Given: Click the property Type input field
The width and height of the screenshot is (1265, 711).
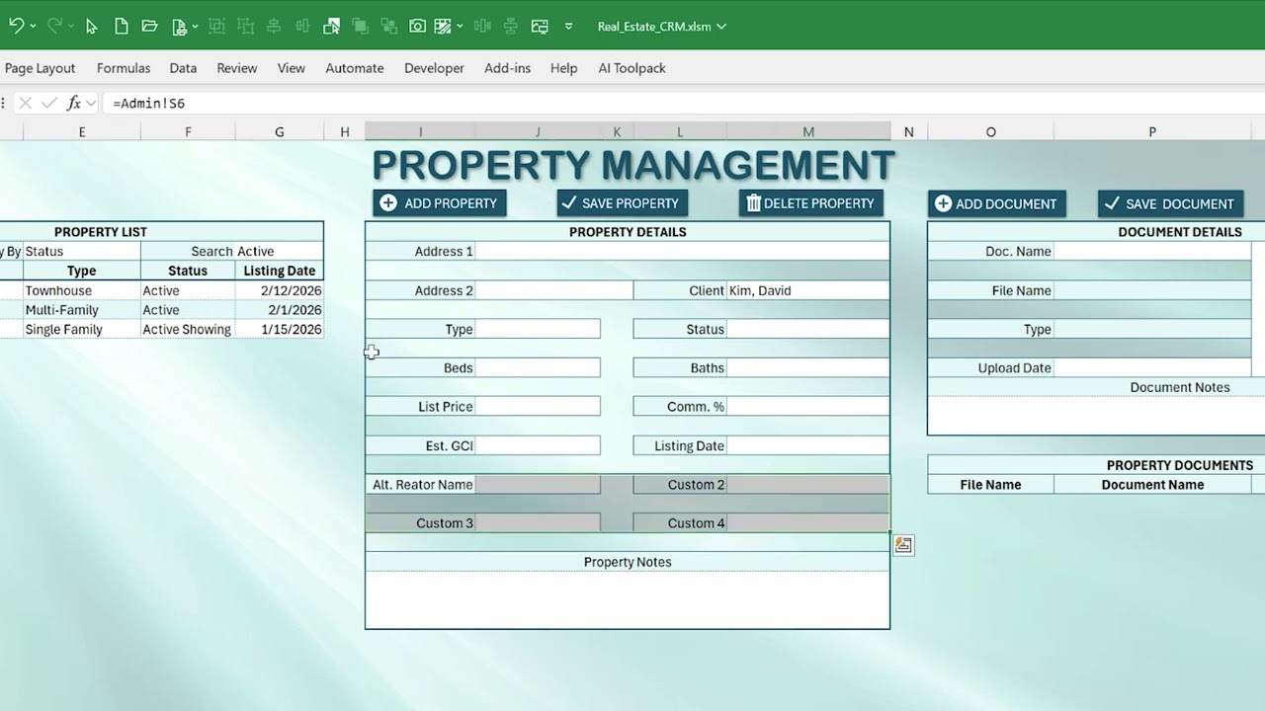Looking at the screenshot, I should coord(538,329).
